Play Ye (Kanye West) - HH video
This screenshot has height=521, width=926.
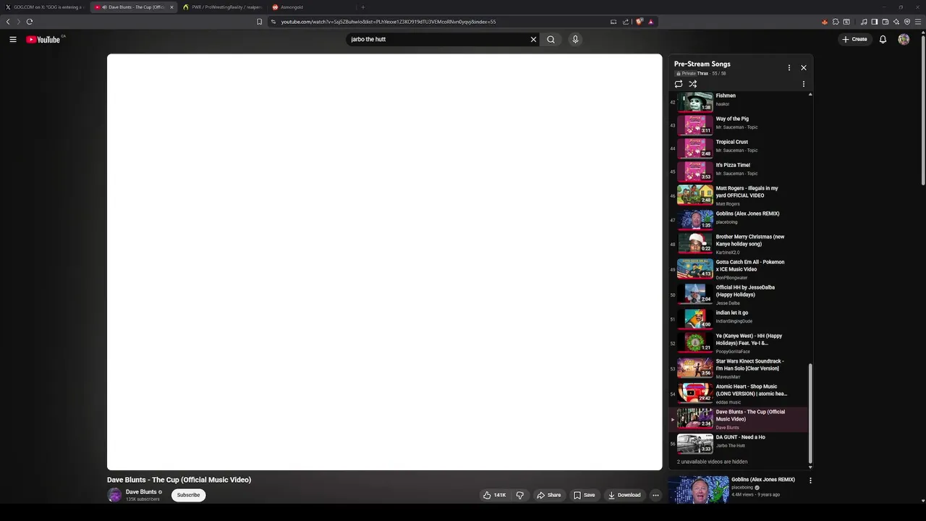click(738, 343)
